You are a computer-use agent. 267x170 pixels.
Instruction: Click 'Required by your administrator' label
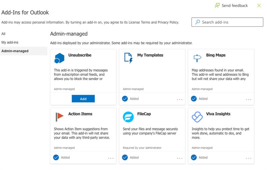[142, 148]
